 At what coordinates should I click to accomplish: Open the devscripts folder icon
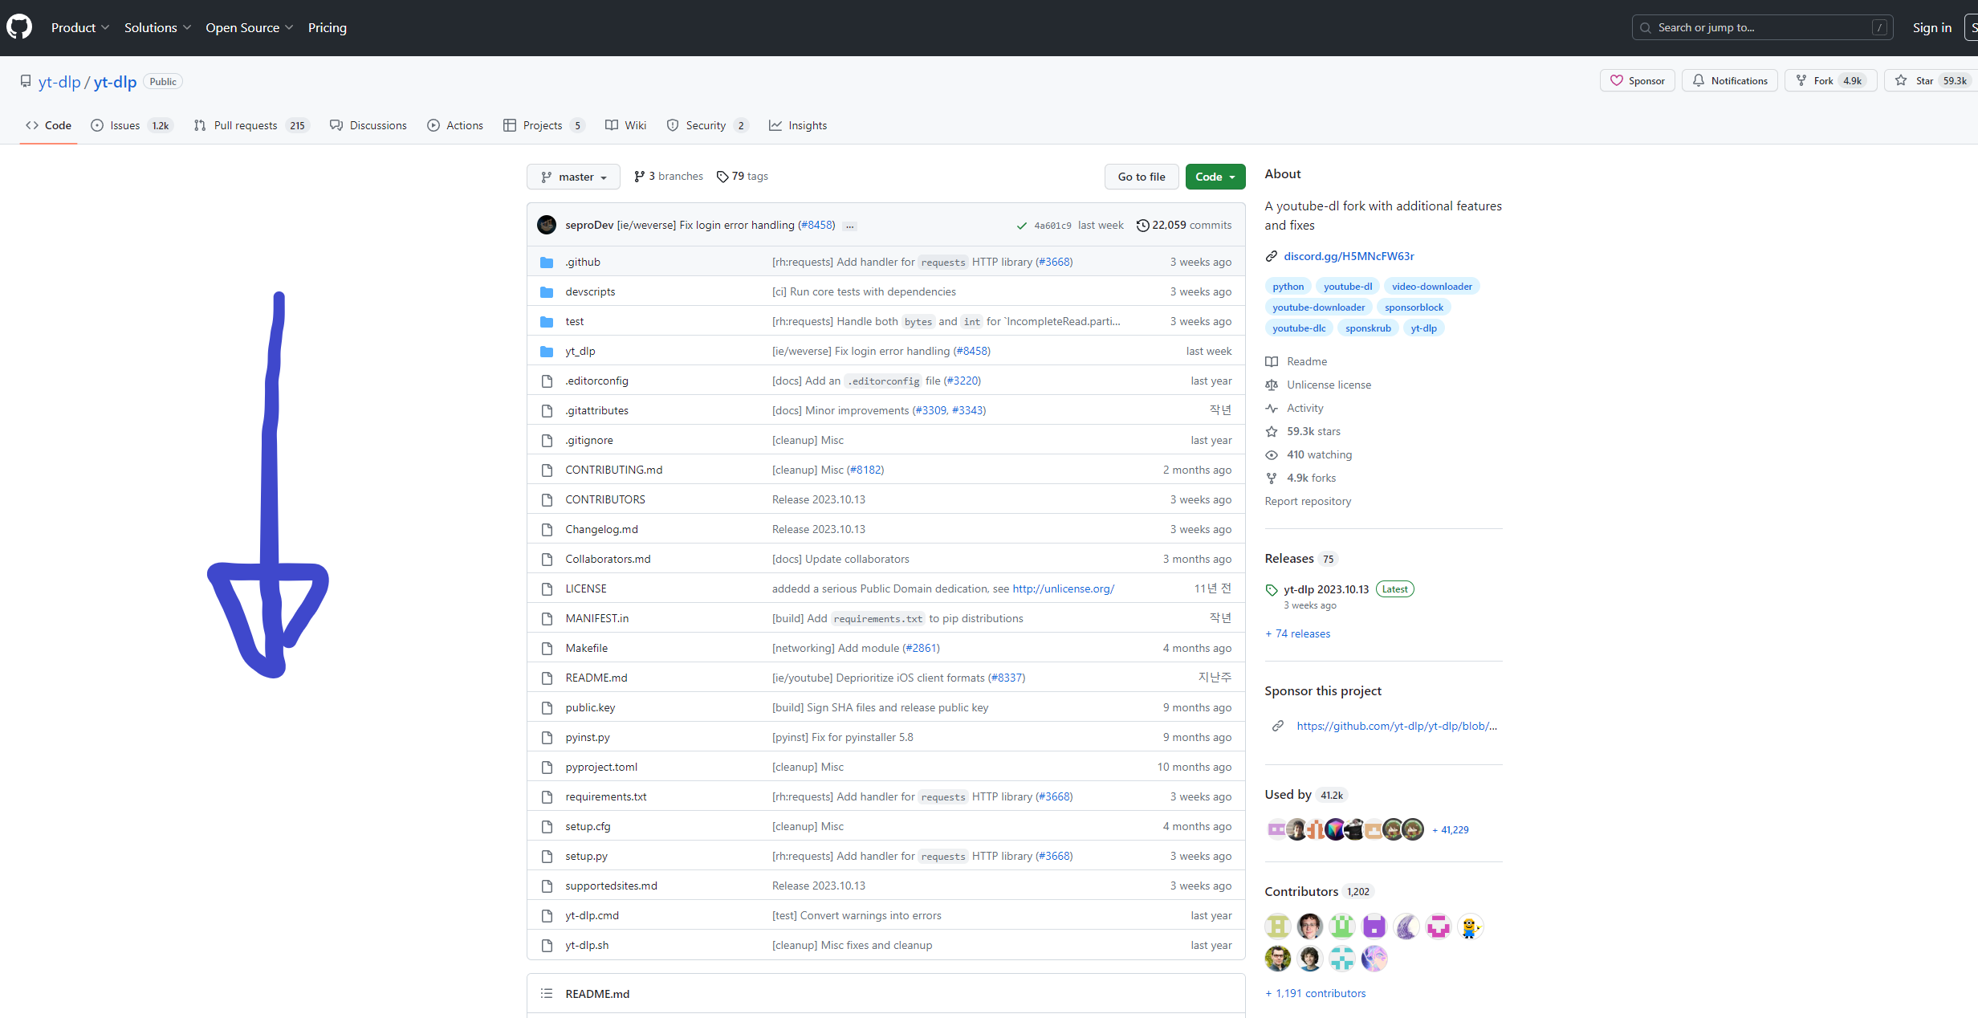pos(547,292)
